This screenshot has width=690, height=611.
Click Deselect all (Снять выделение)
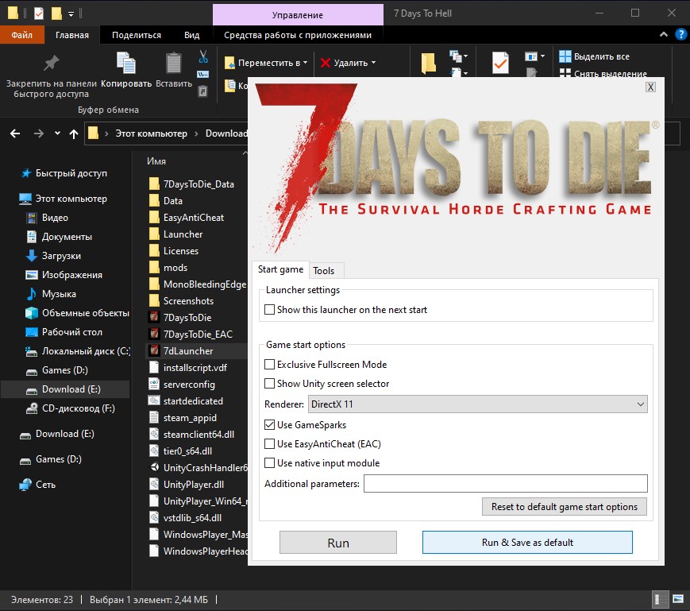603,74
